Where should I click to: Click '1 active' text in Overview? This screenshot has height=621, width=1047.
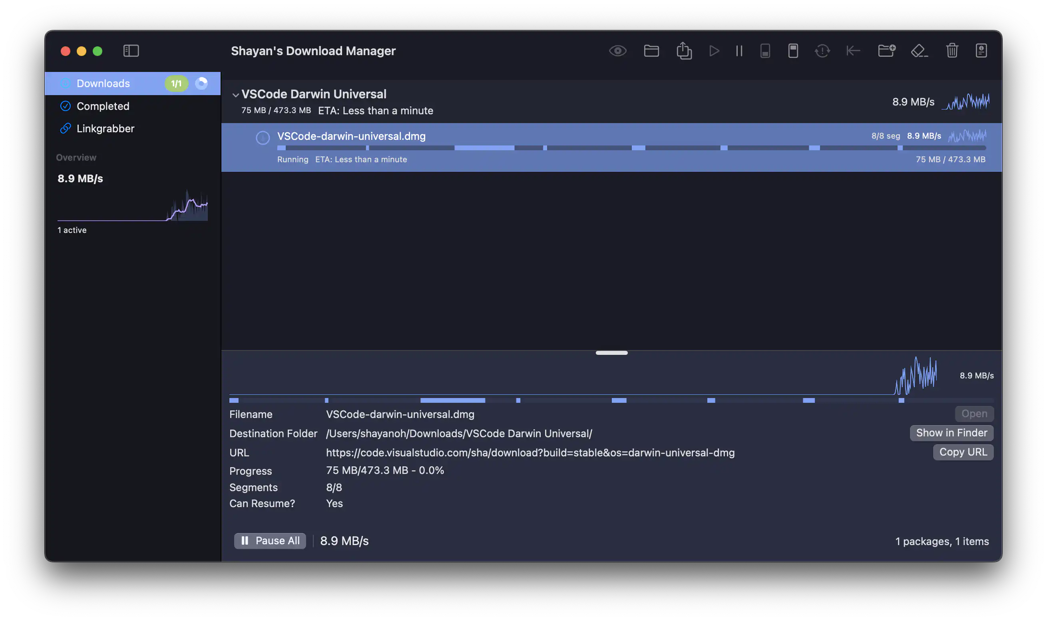point(72,230)
